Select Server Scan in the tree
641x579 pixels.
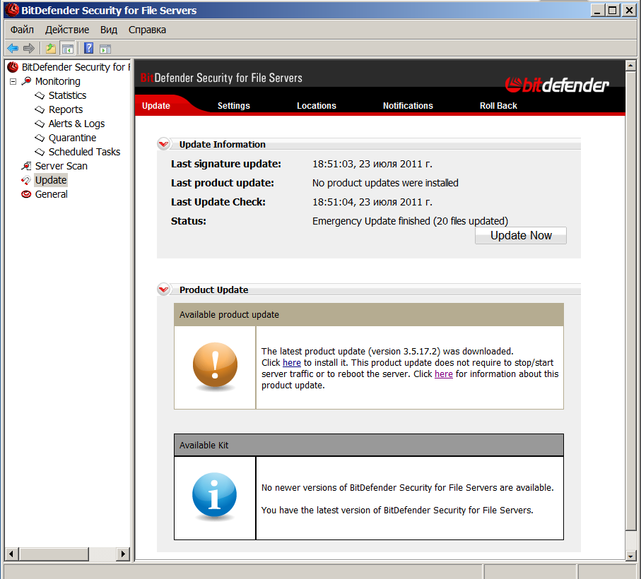tap(61, 166)
